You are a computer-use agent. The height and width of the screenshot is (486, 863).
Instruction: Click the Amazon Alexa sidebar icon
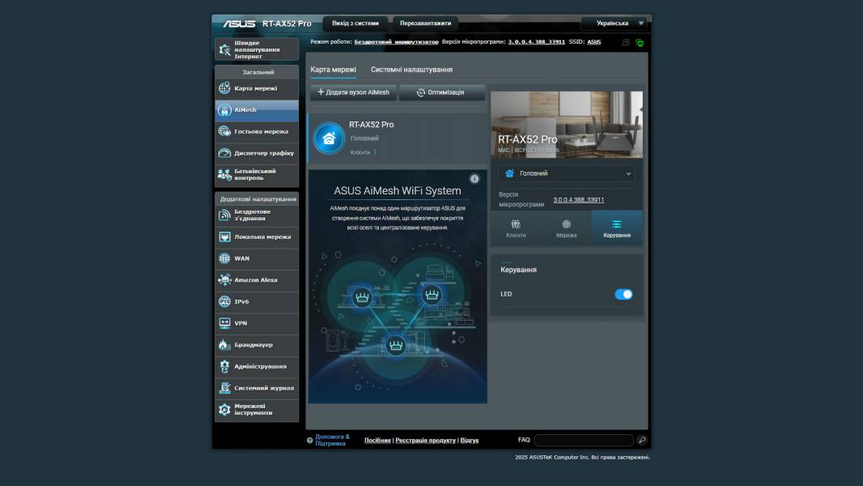(x=224, y=280)
